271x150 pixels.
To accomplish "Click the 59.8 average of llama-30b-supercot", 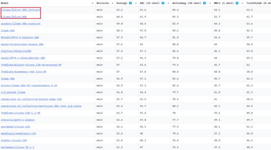I will (x=120, y=24).
